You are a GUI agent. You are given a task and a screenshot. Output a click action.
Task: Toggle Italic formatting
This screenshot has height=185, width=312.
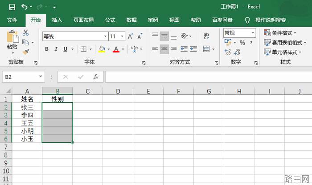tap(56, 49)
